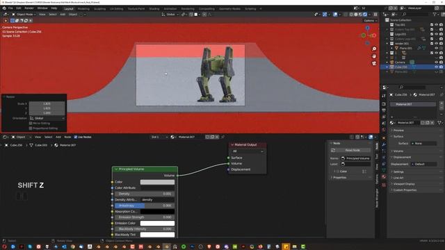Click Scale X field in Resize panel
This screenshot has width=445, height=250.
coord(47,103)
